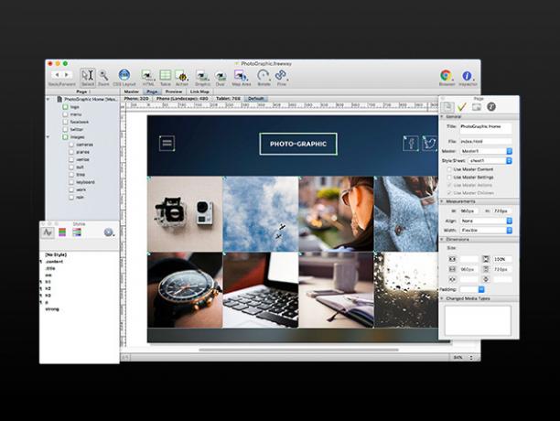Choose the Graphic item tool
Image resolution: width=560 pixels, height=421 pixels.
(x=202, y=77)
